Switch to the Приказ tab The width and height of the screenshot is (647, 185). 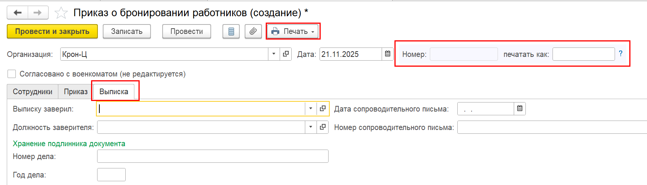point(76,92)
